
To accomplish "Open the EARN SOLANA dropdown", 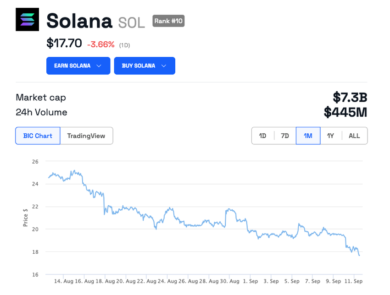I will (78, 66).
